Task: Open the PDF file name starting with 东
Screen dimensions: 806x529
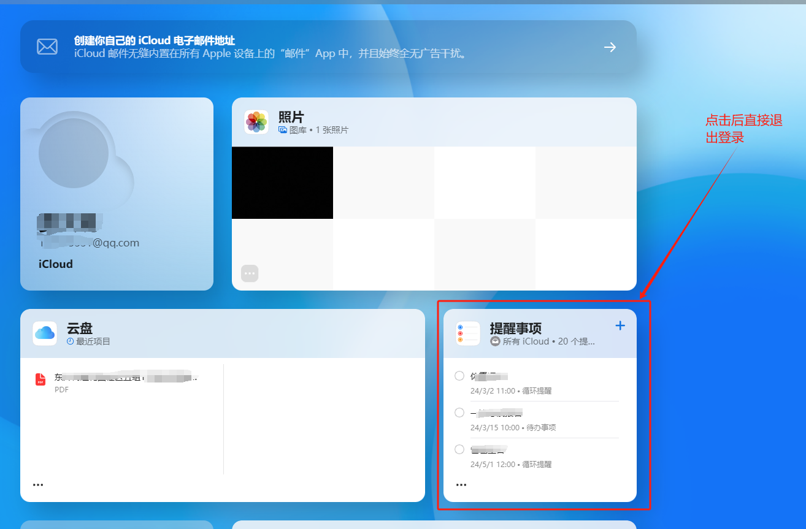Action: click(x=126, y=377)
